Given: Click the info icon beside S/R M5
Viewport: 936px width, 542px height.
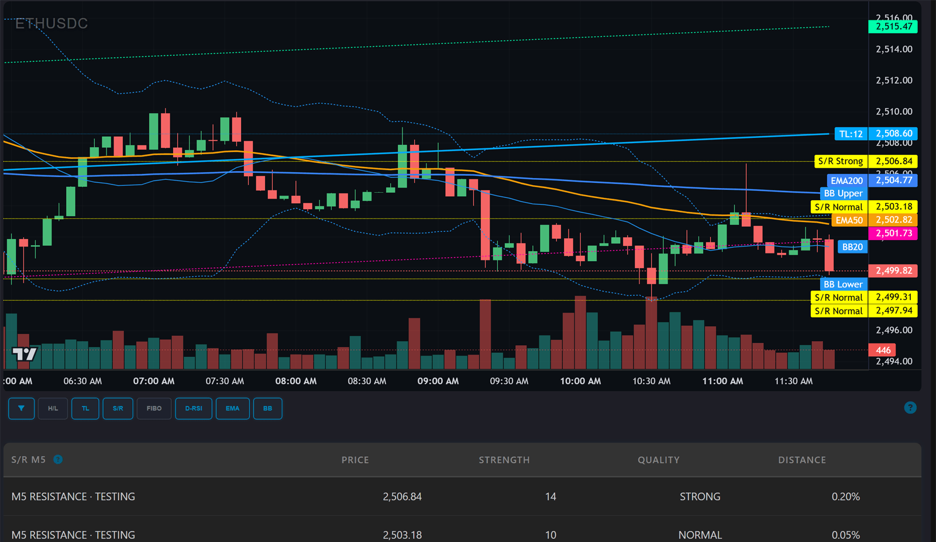Looking at the screenshot, I should 58,459.
